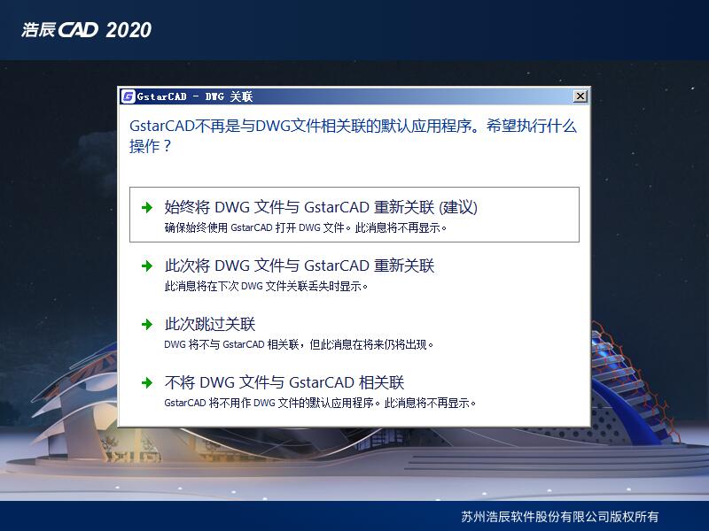Screen dimensions: 709x531
Task: Click the 浩辰CAD 2020 logo
Action: point(86,30)
